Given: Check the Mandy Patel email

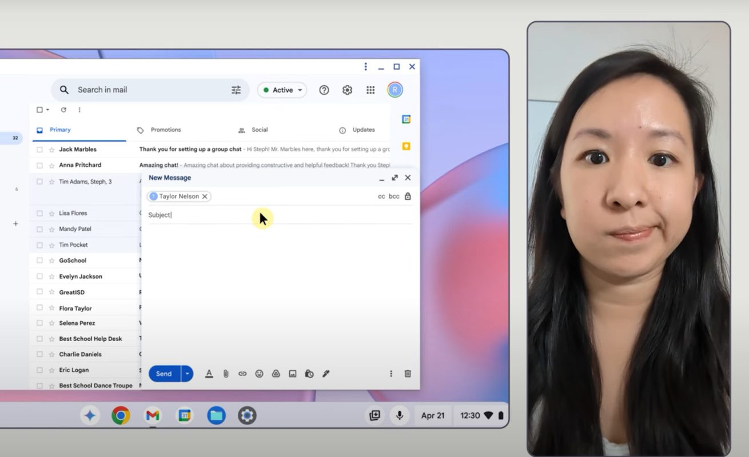Looking at the screenshot, I should coord(39,229).
